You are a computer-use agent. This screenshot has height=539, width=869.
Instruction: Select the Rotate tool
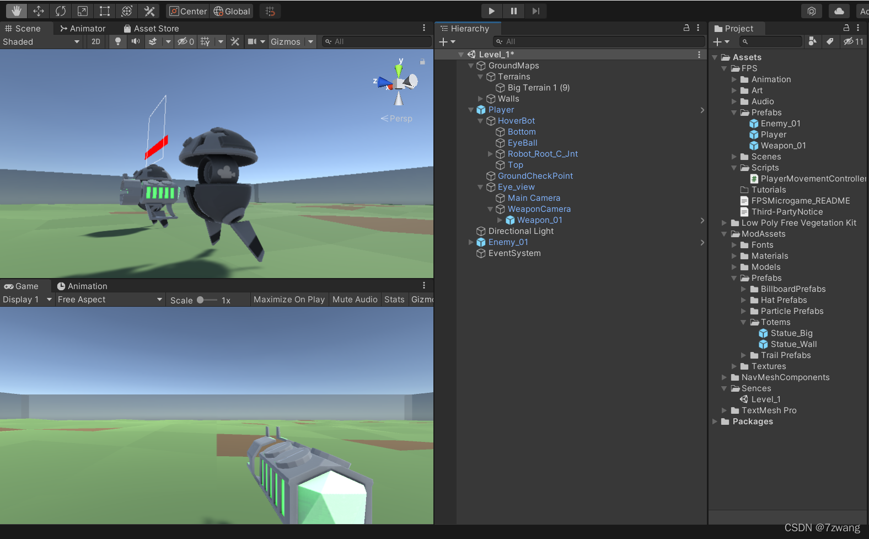click(61, 11)
